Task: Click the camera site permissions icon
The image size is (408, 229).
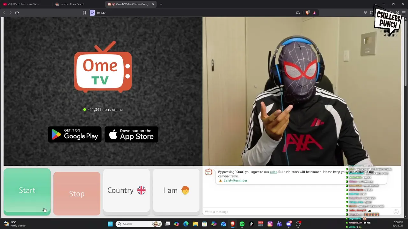Action: pos(92,13)
